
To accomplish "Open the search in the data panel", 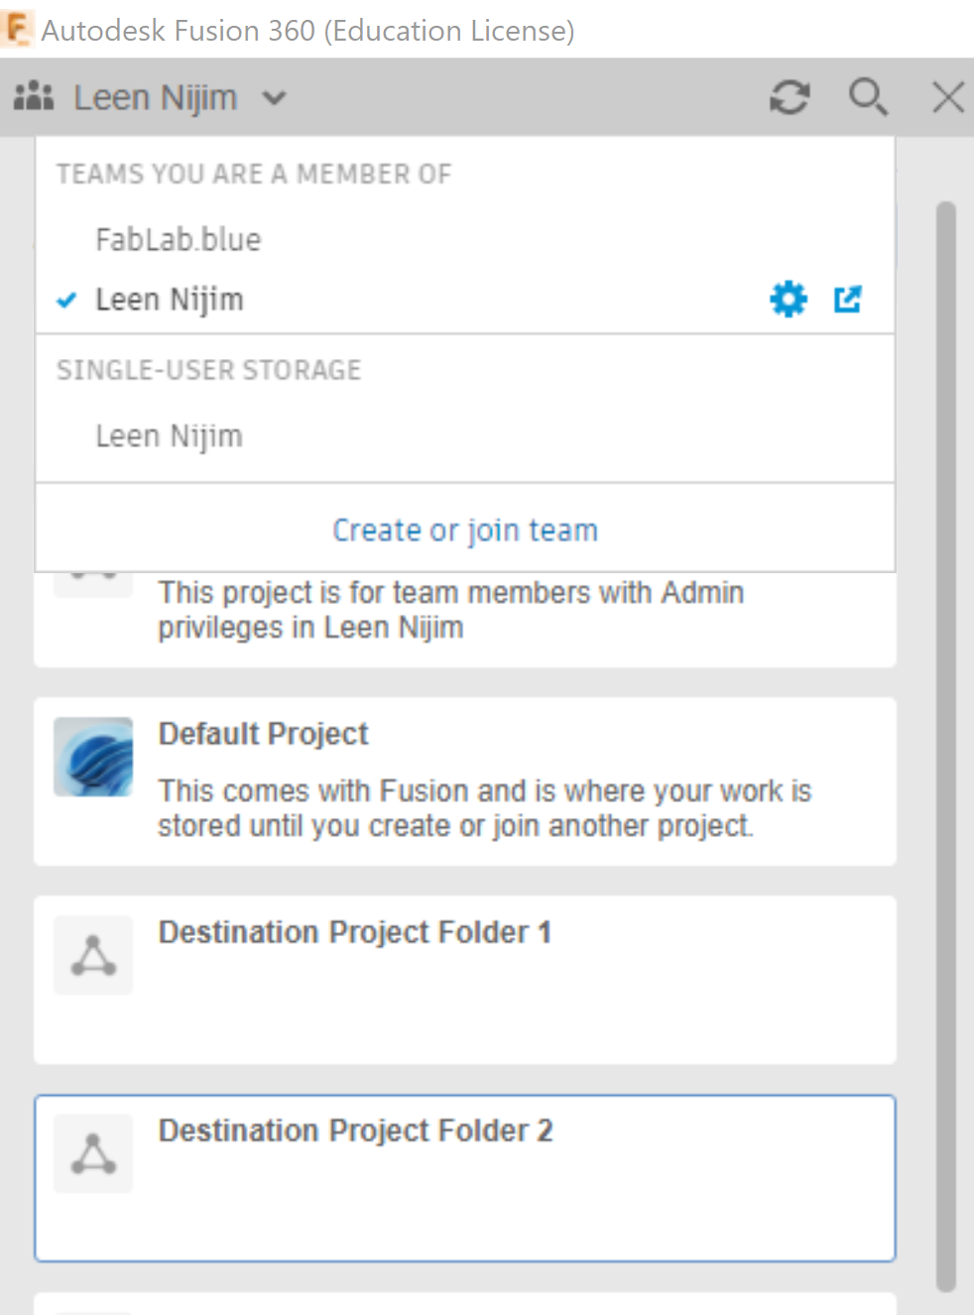I will (868, 97).
